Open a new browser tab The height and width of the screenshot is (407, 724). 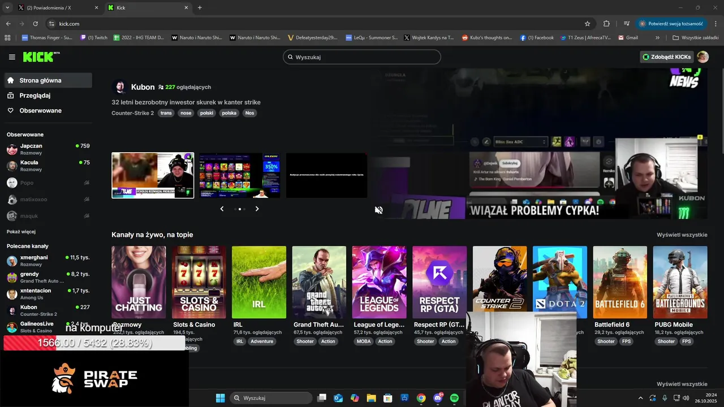point(200,8)
